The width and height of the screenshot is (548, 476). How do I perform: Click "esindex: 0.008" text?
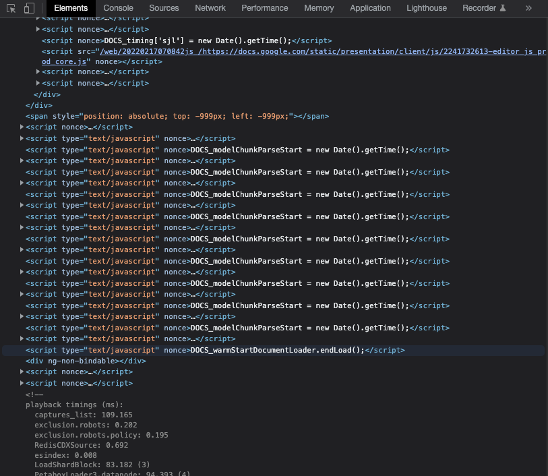click(65, 455)
